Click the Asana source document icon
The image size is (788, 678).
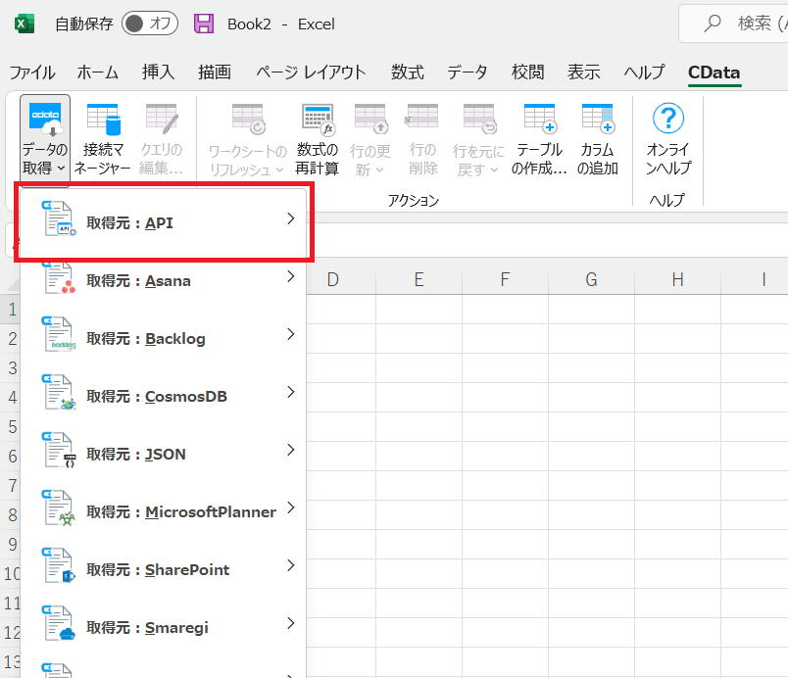59,277
